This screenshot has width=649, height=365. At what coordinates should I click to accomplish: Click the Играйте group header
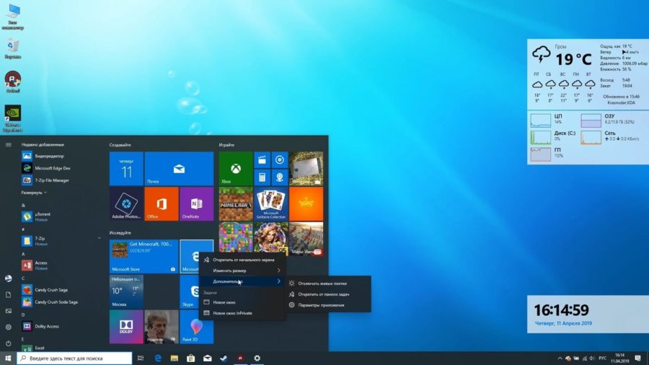tap(226, 145)
